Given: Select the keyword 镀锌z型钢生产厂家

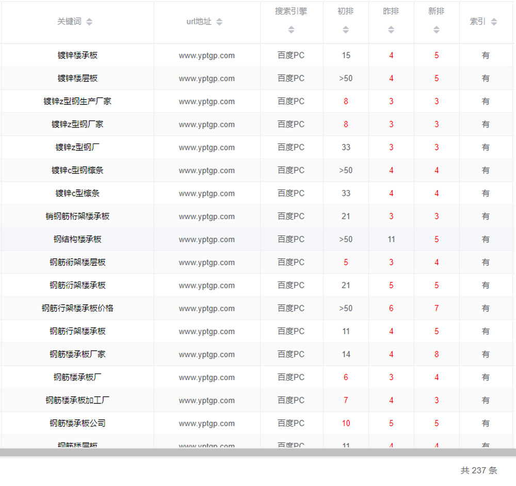Looking at the screenshot, I should (77, 102).
